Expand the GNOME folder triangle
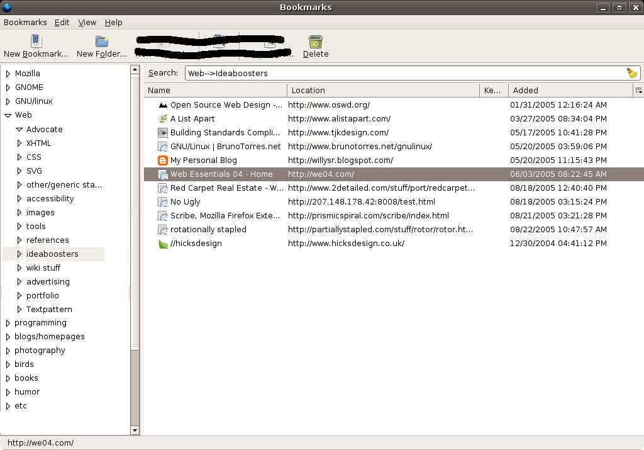The height and width of the screenshot is (450, 644). [8, 87]
